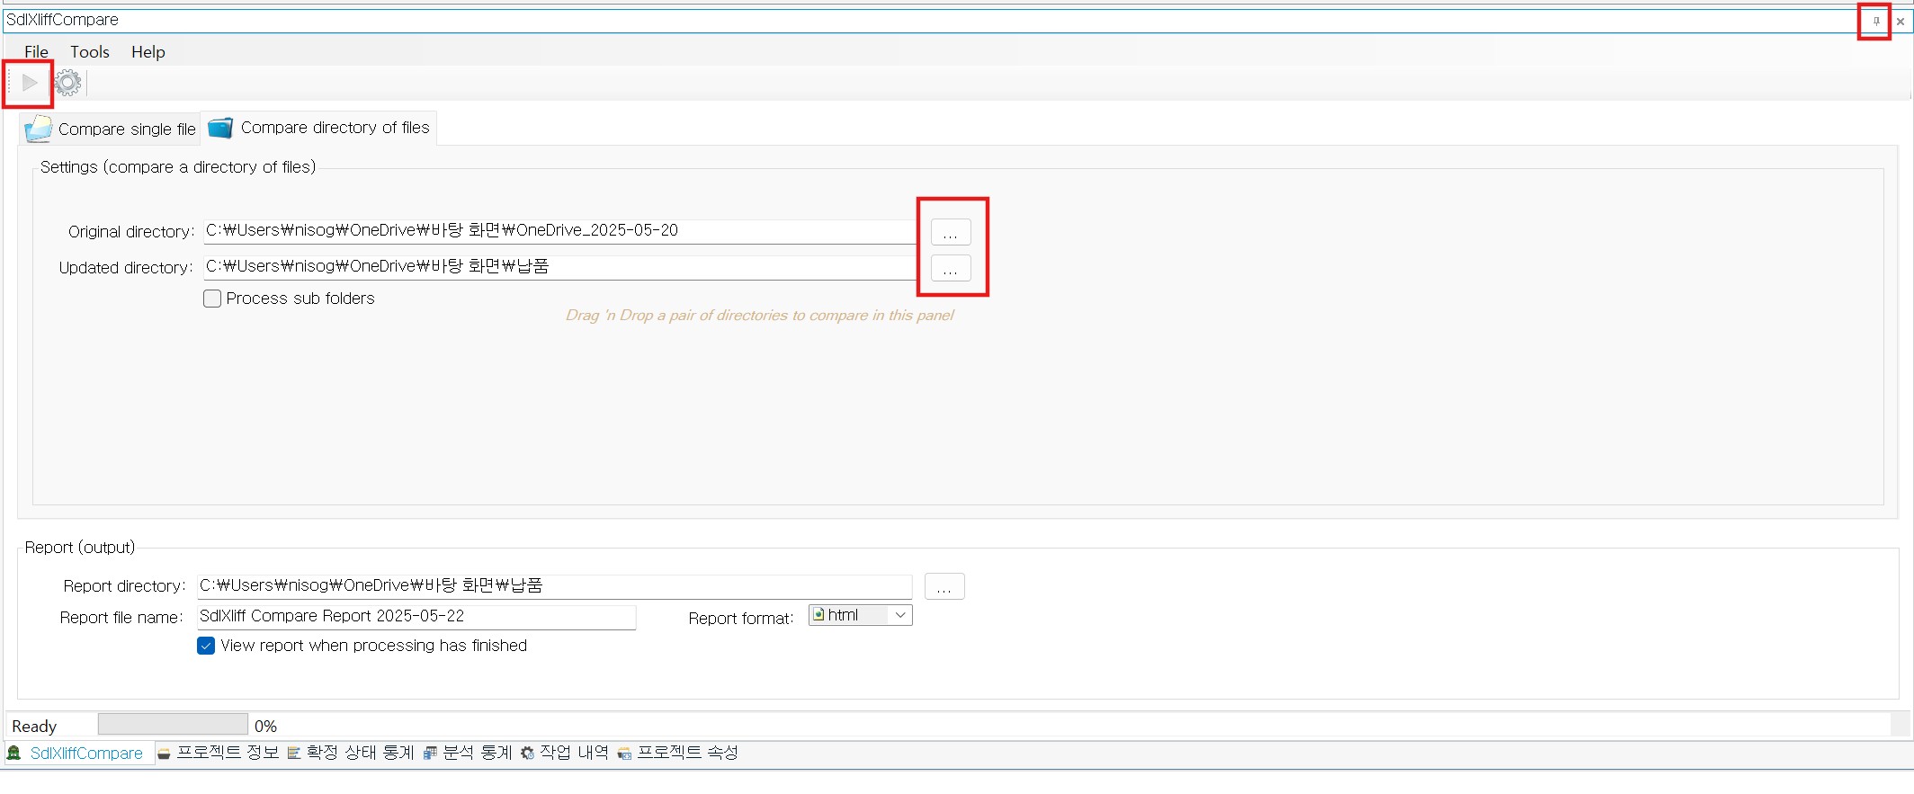Viewport: 1914px width, 794px height.
Task: Browse for the Updated directory
Action: (x=951, y=268)
